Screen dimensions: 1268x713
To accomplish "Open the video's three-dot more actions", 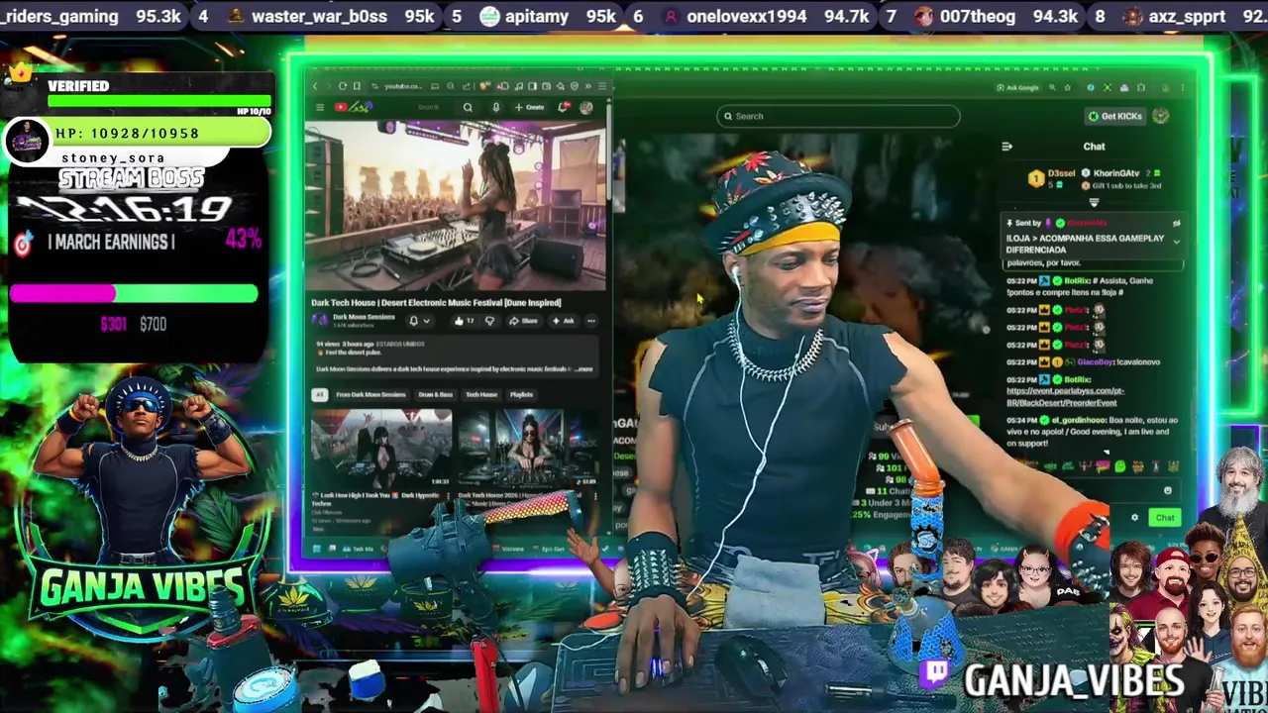I will 591,321.
